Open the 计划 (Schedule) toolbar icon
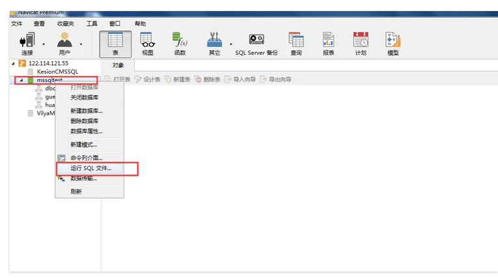The image size is (498, 278). [x=361, y=43]
